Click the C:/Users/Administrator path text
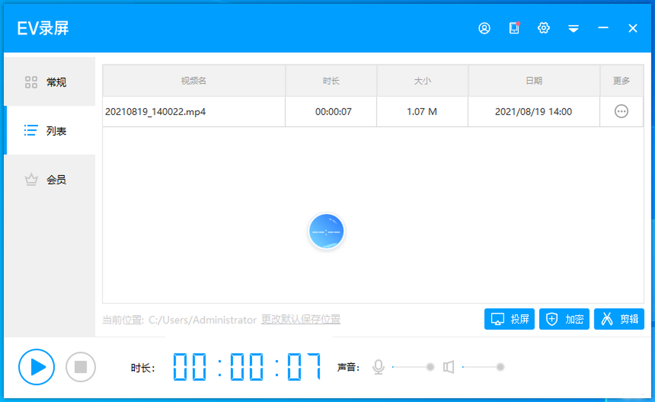Viewport: 655px width, 402px height. [x=203, y=320]
